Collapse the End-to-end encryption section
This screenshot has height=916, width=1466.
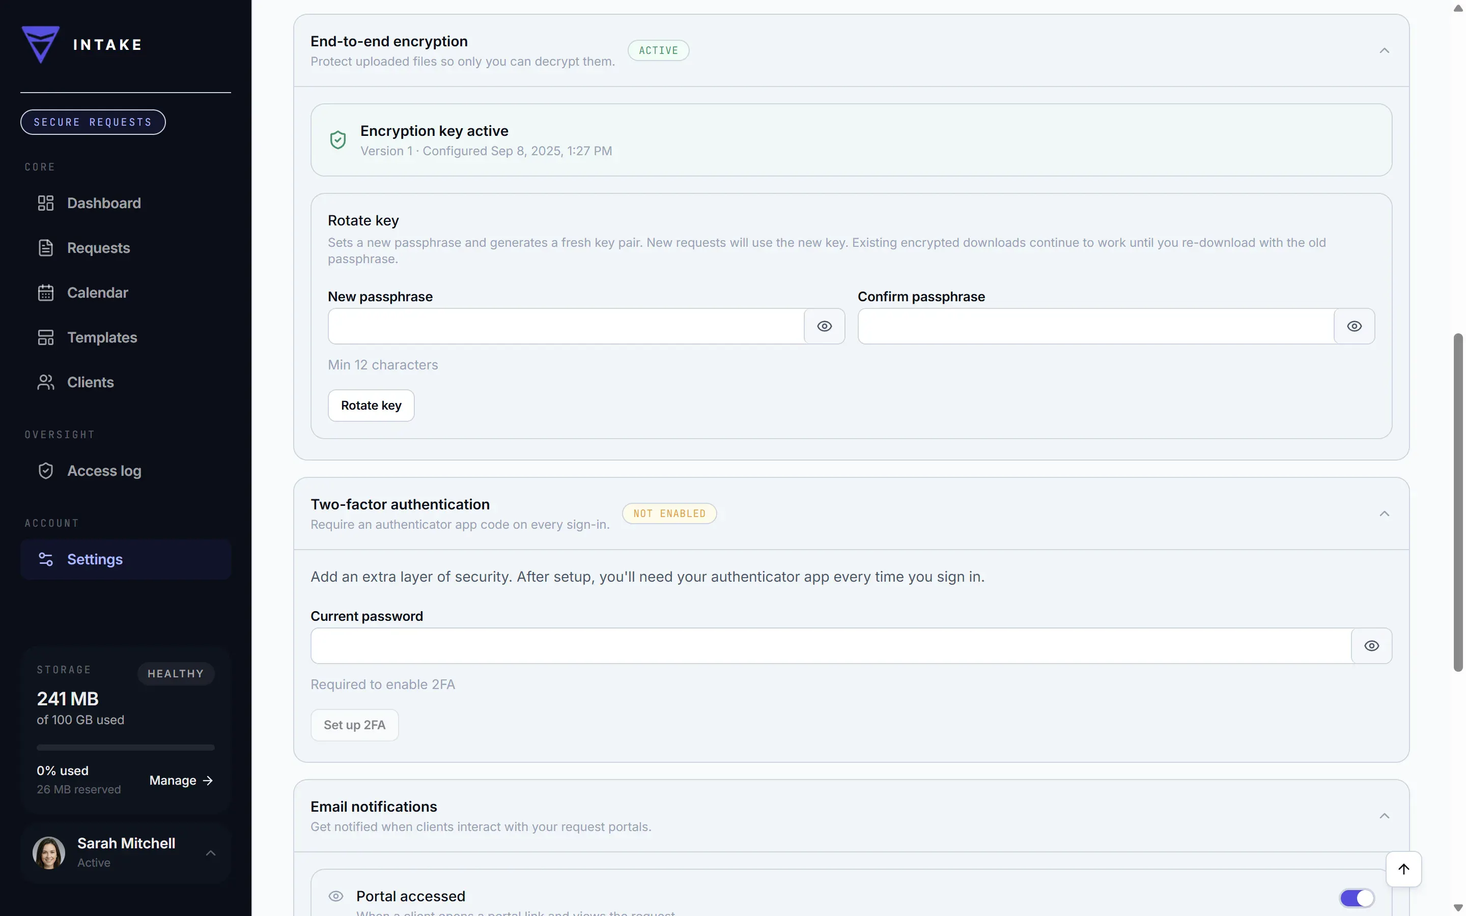pos(1384,50)
